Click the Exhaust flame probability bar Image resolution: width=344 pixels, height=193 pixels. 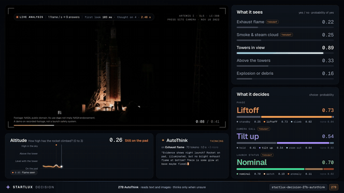pos(285,27)
